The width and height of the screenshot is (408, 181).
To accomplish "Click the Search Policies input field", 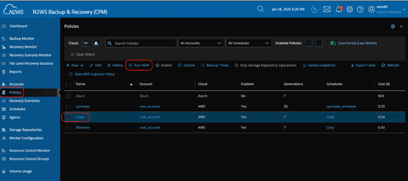I will point(141,43).
